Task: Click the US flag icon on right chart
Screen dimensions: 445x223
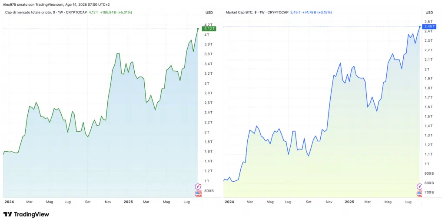Action: point(419,193)
